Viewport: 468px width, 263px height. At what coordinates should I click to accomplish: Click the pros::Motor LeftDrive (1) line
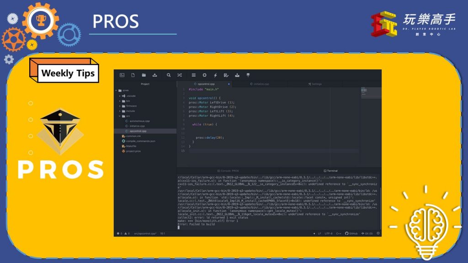coord(212,103)
